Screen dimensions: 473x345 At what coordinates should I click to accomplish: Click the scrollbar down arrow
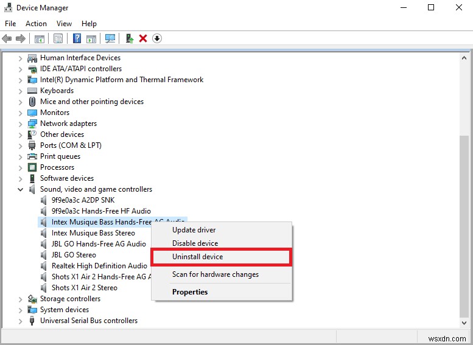[464, 322]
